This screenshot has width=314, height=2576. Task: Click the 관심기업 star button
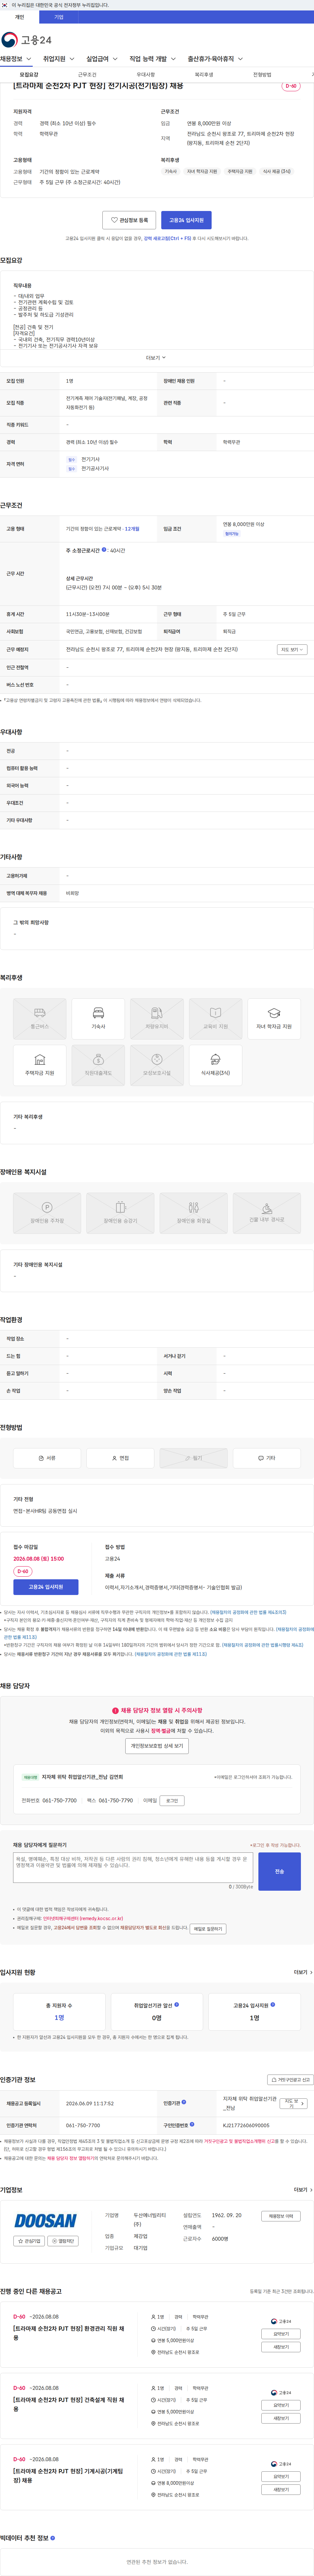click(x=29, y=2241)
